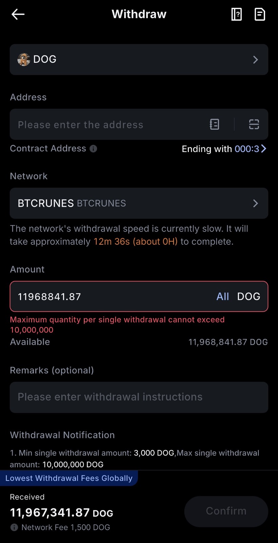Tap the Available balance value
The height and width of the screenshot is (543, 278).
pos(228,342)
